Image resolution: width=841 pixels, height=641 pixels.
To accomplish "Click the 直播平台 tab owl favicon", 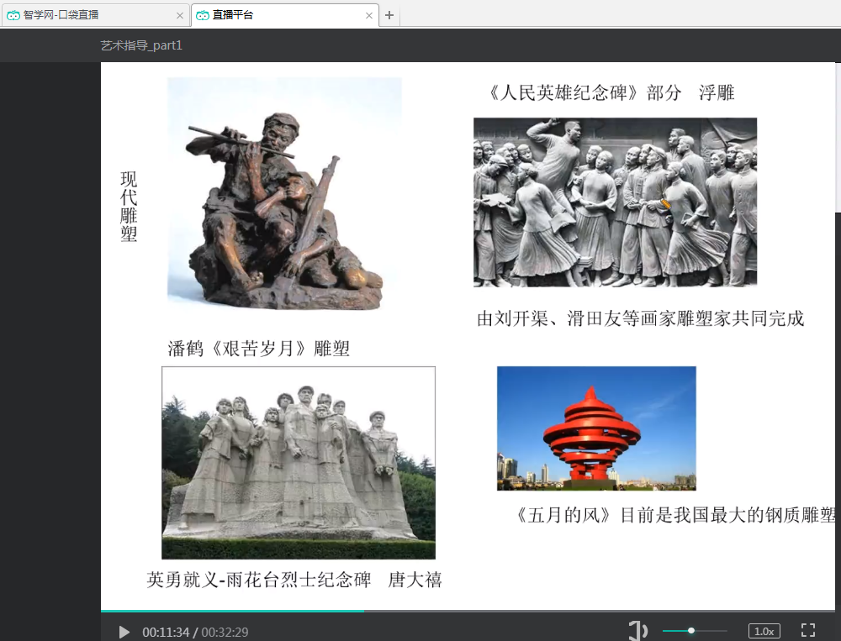I will click(x=203, y=15).
